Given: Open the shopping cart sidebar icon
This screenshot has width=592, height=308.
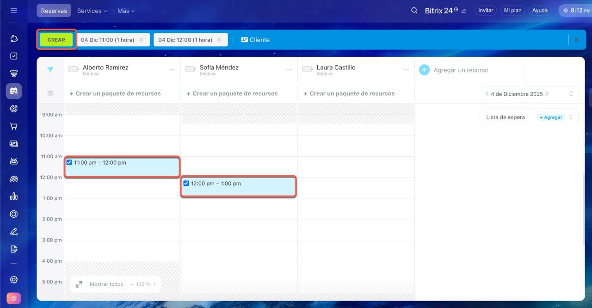Looking at the screenshot, I should 14,126.
